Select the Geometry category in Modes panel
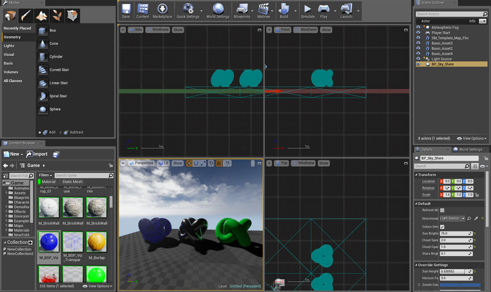The height and width of the screenshot is (292, 491). (12, 37)
